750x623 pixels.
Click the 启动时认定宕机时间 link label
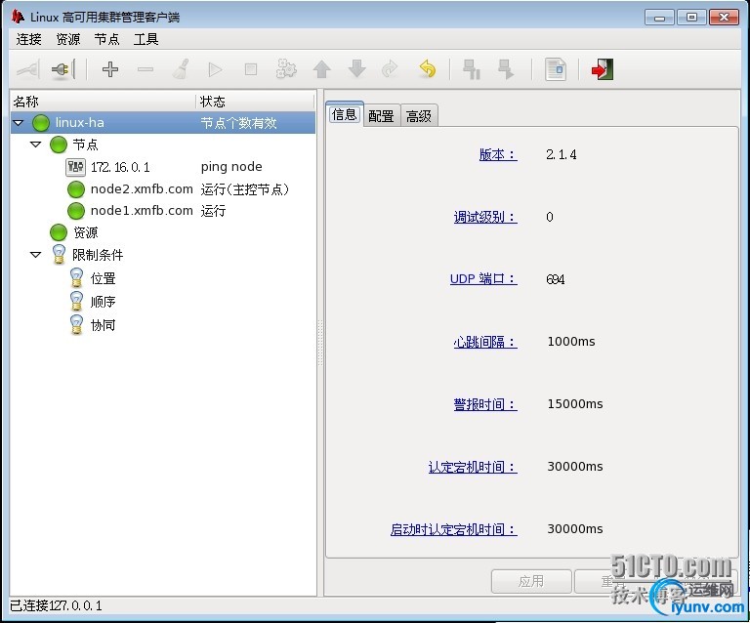click(453, 529)
